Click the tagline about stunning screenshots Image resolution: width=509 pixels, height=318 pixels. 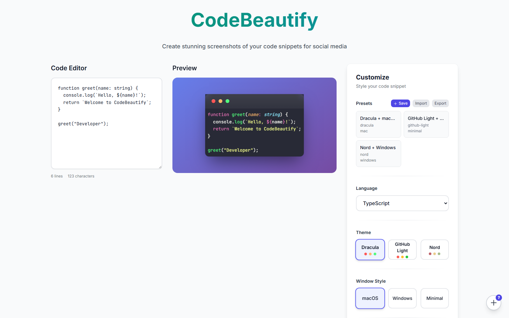coord(254,46)
